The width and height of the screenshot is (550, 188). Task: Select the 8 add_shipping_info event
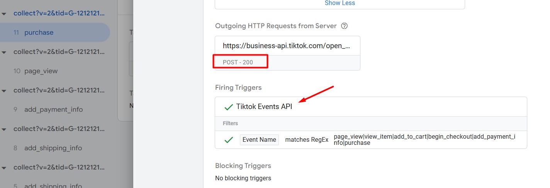(x=55, y=148)
